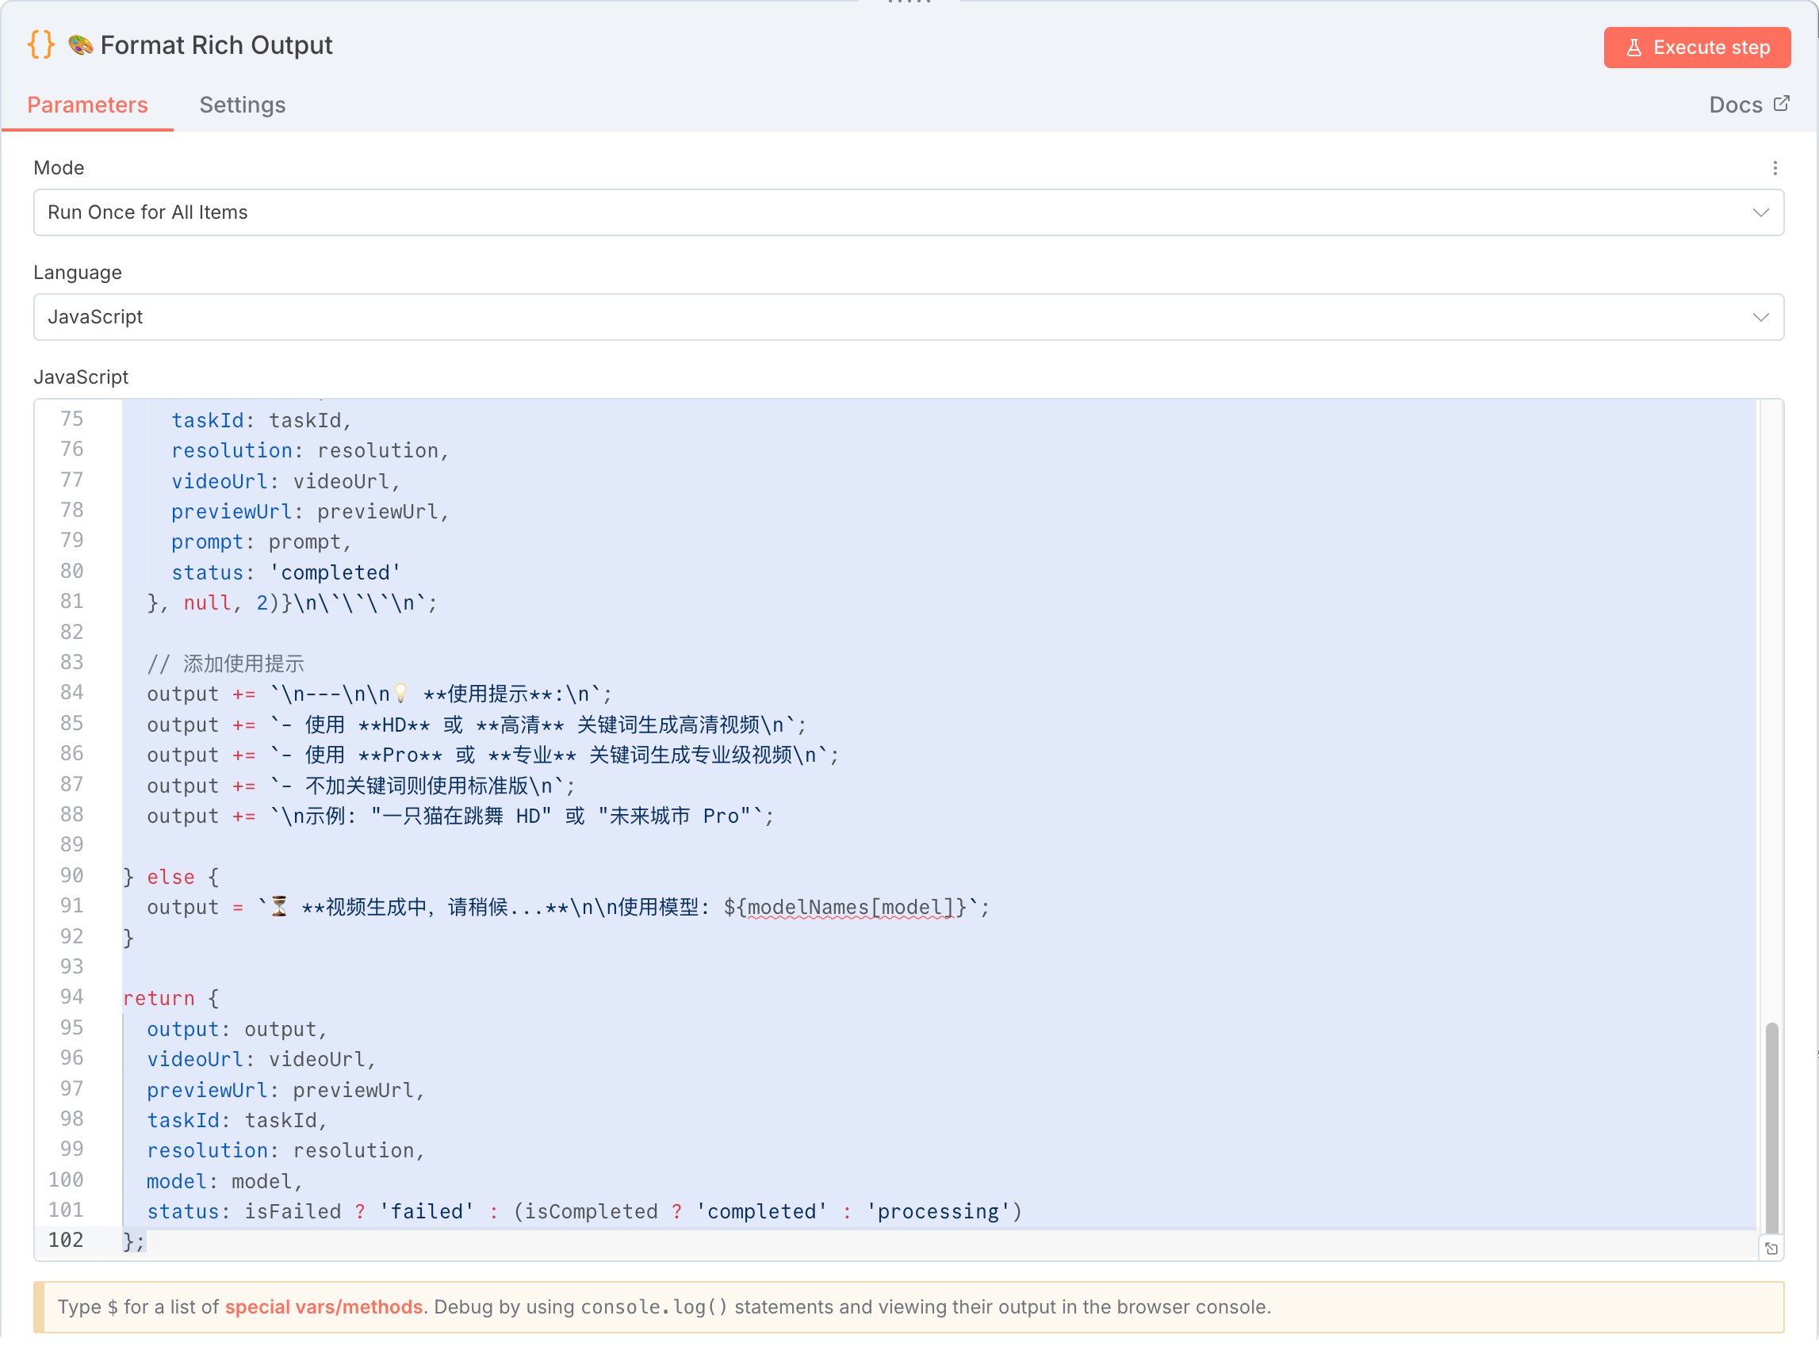Click the 'return' keyword on line 94

[159, 998]
